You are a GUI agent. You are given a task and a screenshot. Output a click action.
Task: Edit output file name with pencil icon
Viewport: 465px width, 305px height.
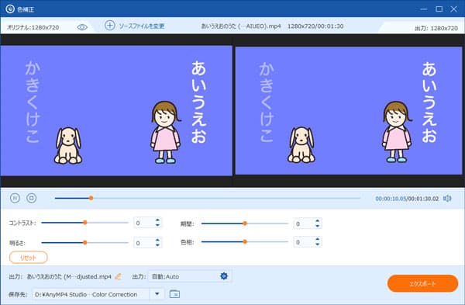[118, 276]
